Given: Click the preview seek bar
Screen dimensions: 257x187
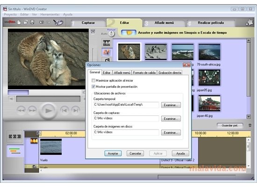Looking at the screenshot, I should point(48,99).
